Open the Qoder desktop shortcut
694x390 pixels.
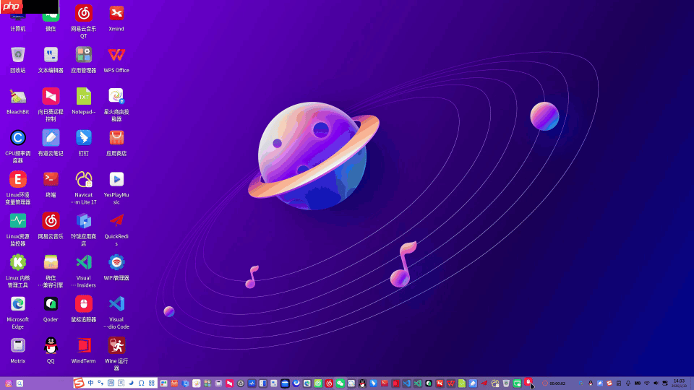51,303
